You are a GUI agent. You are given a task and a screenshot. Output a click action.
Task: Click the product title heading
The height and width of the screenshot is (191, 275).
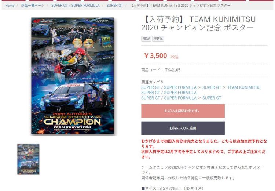coord(198,24)
